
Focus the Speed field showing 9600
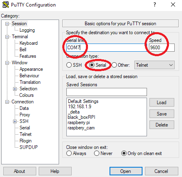pos(162,48)
